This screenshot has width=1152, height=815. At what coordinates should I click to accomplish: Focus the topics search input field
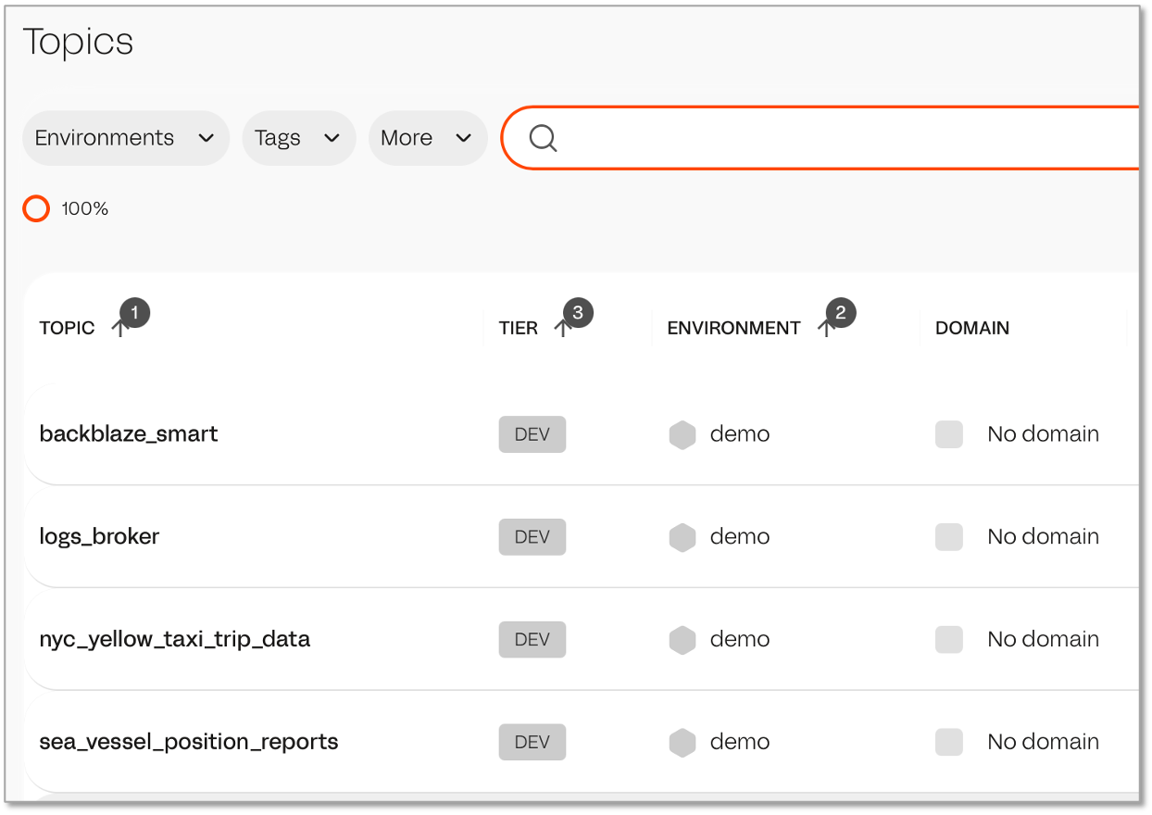tap(833, 138)
